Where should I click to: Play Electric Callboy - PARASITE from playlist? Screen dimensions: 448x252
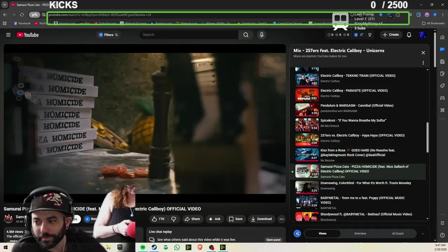pos(360,94)
